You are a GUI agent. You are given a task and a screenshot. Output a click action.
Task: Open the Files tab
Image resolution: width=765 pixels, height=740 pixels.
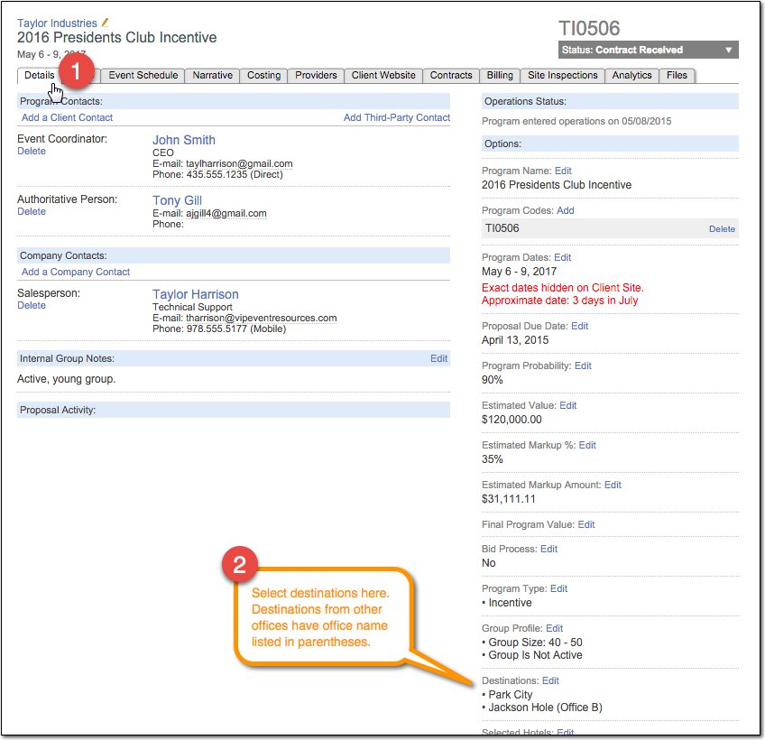(677, 75)
